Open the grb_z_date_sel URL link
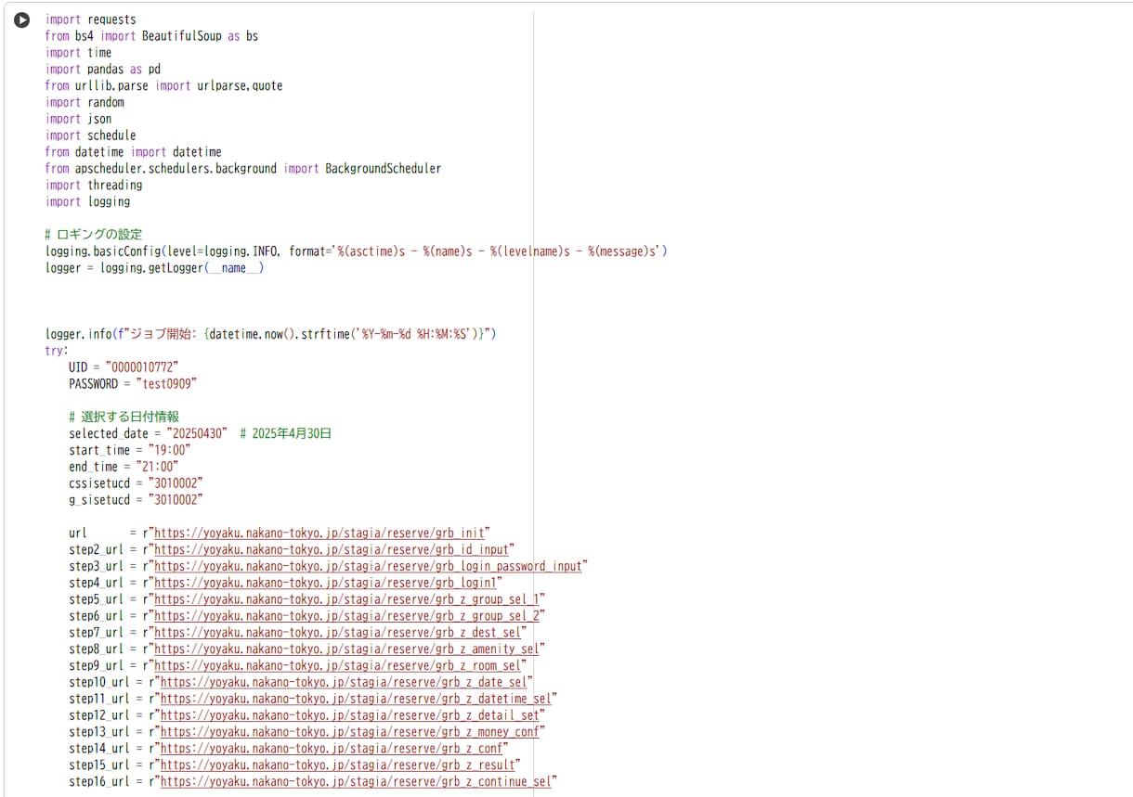 pyautogui.click(x=344, y=682)
